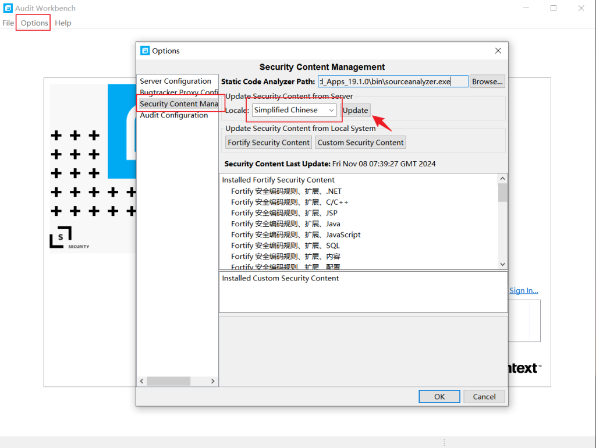Select the Fortify 内容 rules entry
The image size is (596, 448).
click(x=285, y=257)
